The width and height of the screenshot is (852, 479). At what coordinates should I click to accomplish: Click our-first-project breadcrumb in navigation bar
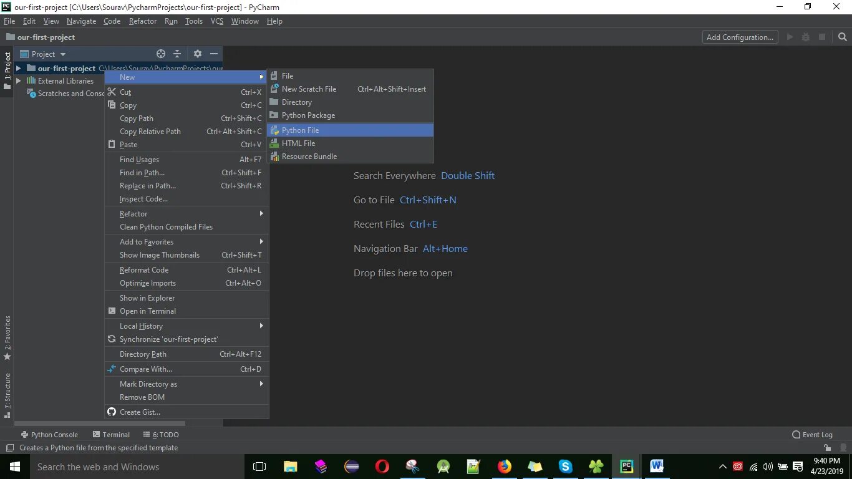point(41,37)
